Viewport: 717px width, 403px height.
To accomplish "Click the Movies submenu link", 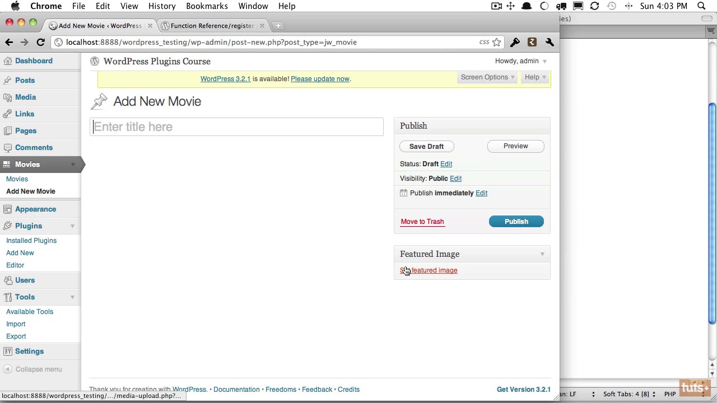I will (x=17, y=179).
